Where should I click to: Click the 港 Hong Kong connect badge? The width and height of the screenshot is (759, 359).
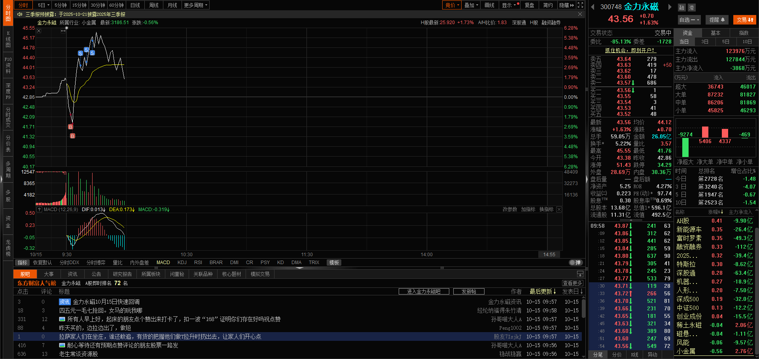coord(691,8)
